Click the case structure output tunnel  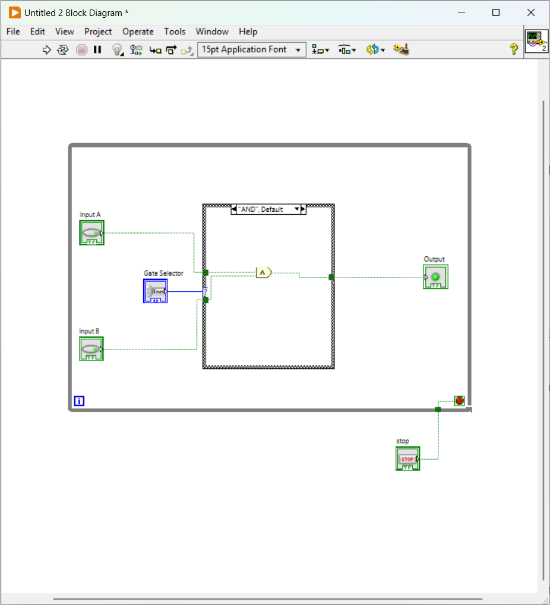pyautogui.click(x=331, y=277)
